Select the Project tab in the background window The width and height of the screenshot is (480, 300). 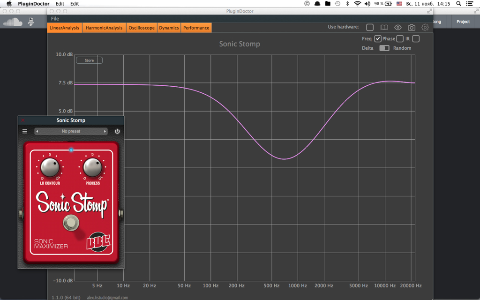[463, 22]
